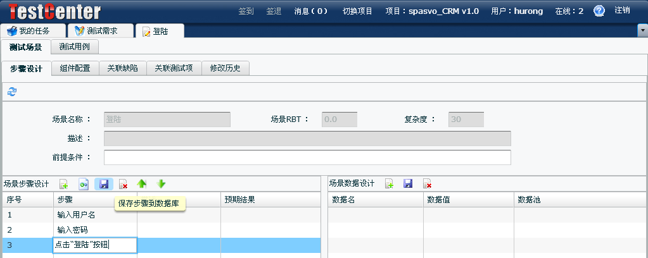Go to 修改历史 tab
This screenshot has height=258, width=648.
point(225,68)
